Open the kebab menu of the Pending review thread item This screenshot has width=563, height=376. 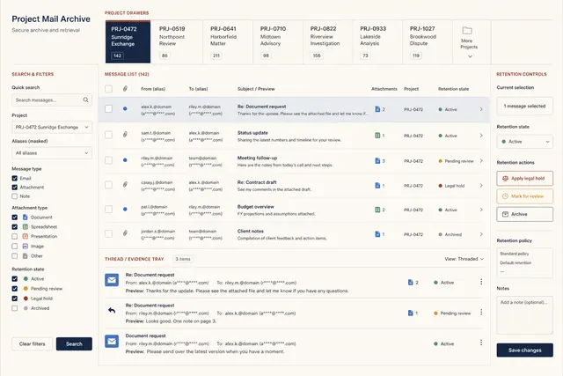[481, 313]
